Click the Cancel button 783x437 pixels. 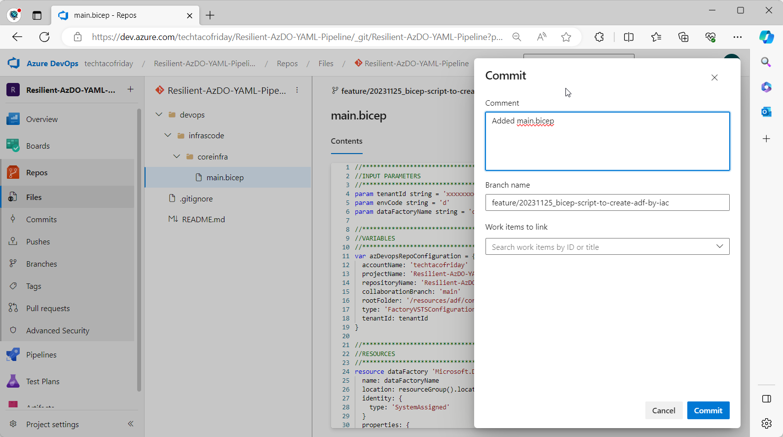(664, 410)
